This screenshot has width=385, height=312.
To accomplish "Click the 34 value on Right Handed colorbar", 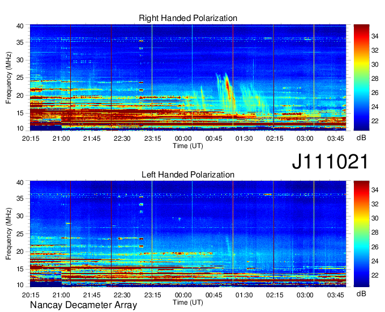I will 375,36.
